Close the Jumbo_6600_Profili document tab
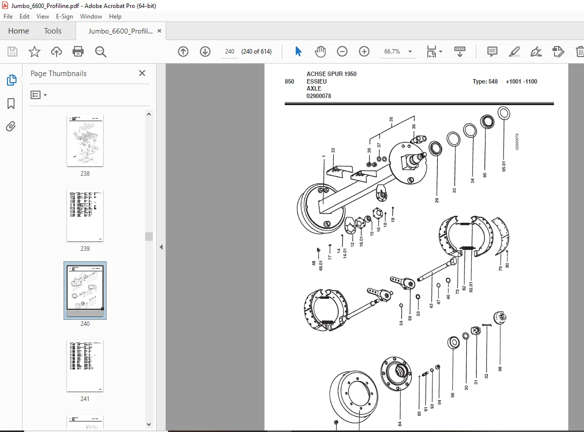Image resolution: width=584 pixels, height=432 pixels. coord(160,31)
